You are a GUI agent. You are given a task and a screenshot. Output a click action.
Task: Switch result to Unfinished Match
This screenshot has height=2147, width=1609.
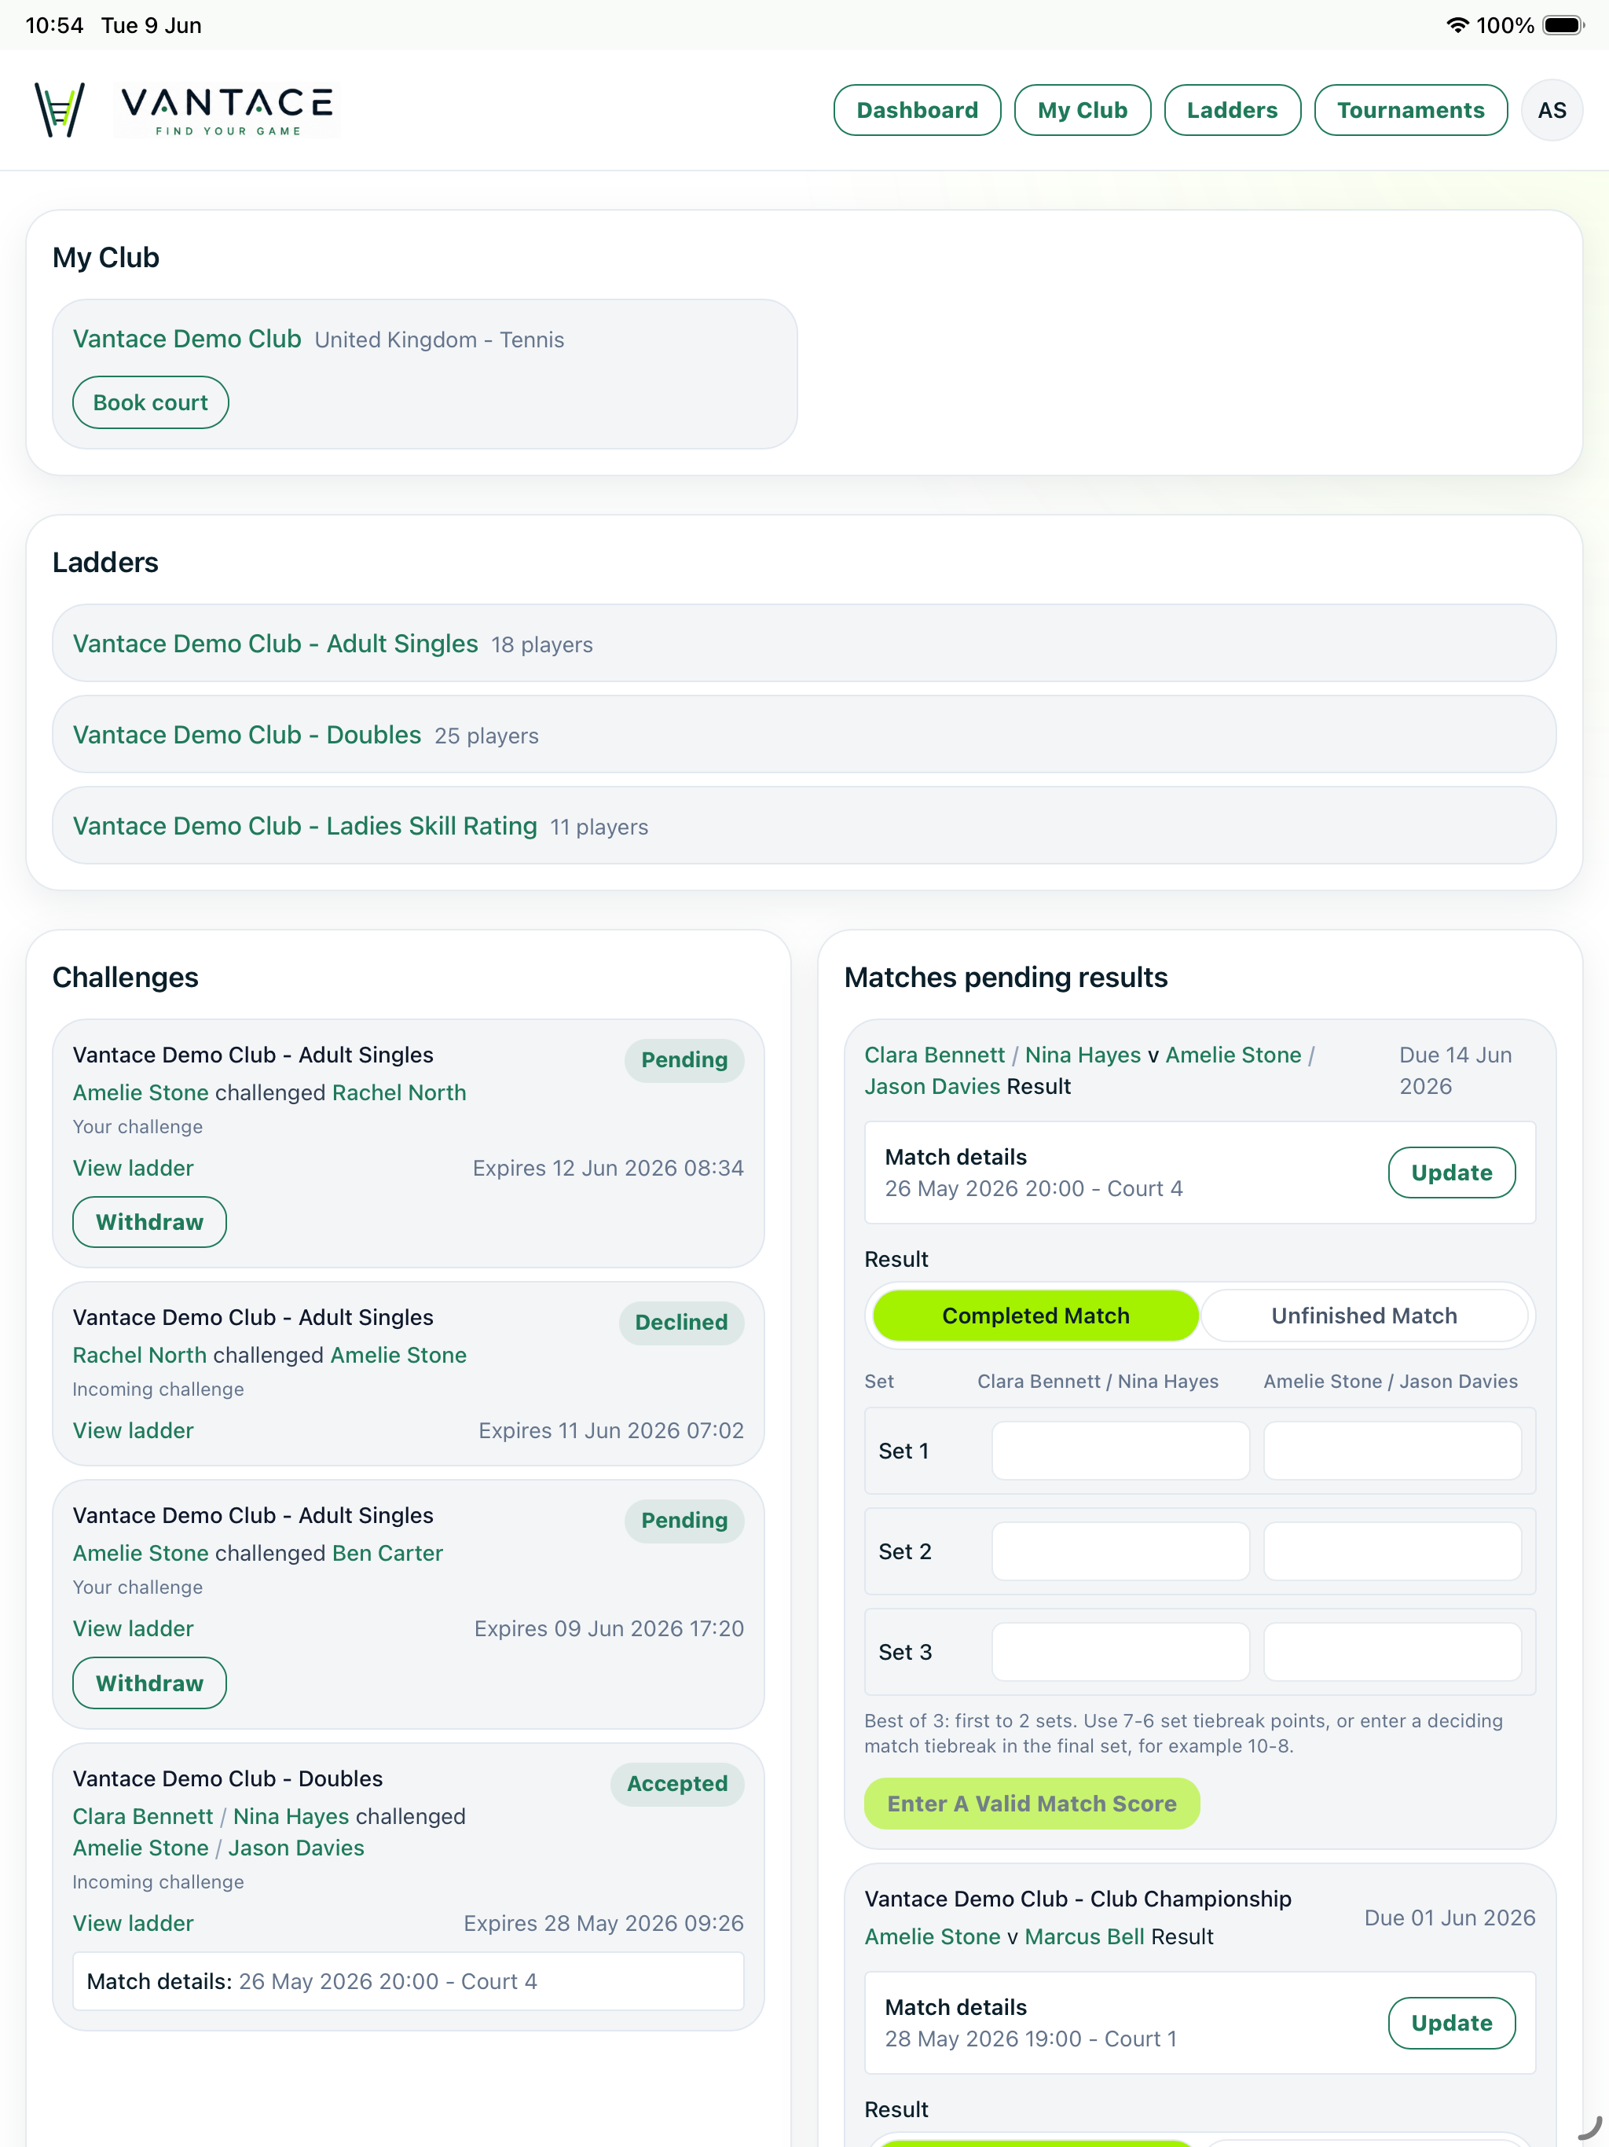point(1363,1316)
